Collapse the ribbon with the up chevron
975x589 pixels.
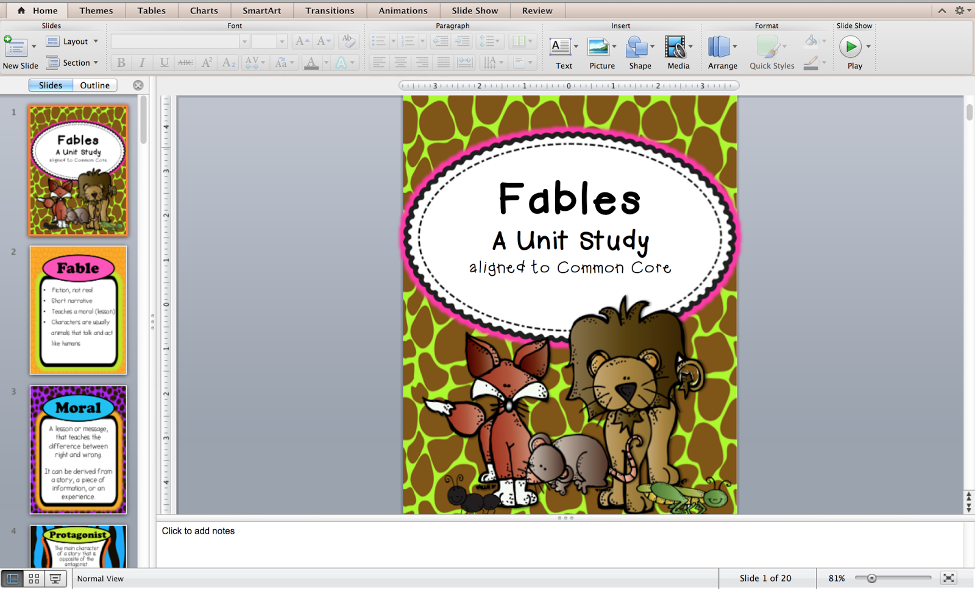click(x=942, y=10)
